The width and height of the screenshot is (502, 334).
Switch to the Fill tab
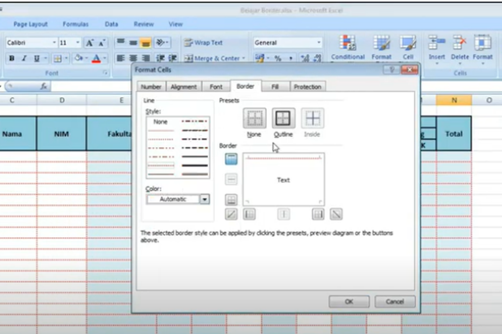[275, 86]
